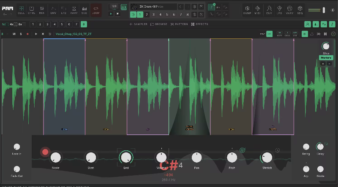Click the Vocal_Chop_132_03_TF_ZT sample name
Viewport: 338px width, 187px height.
(74, 34)
